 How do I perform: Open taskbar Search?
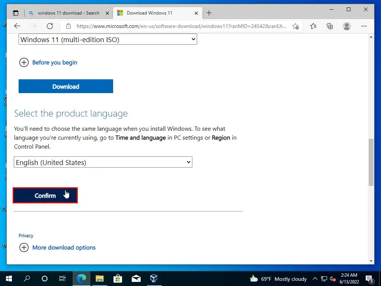[27, 279]
